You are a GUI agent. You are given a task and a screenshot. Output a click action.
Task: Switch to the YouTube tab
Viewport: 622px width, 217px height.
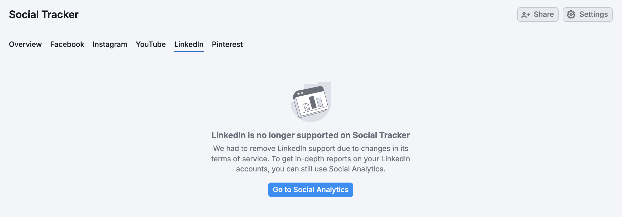[151, 44]
